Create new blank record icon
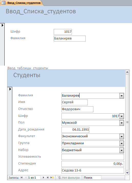Image resolution: width=132 pixels, height=183 pixels. click(x=52, y=178)
